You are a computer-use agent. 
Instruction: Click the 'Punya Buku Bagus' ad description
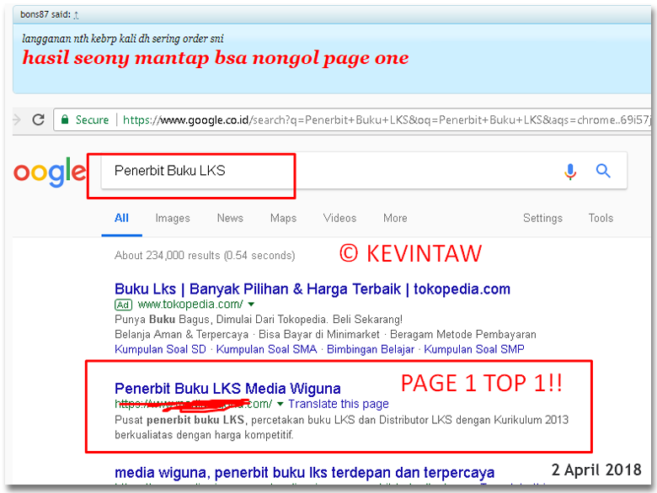click(x=259, y=320)
